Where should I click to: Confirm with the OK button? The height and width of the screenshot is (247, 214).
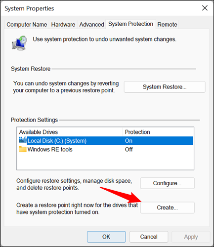coord(106,237)
